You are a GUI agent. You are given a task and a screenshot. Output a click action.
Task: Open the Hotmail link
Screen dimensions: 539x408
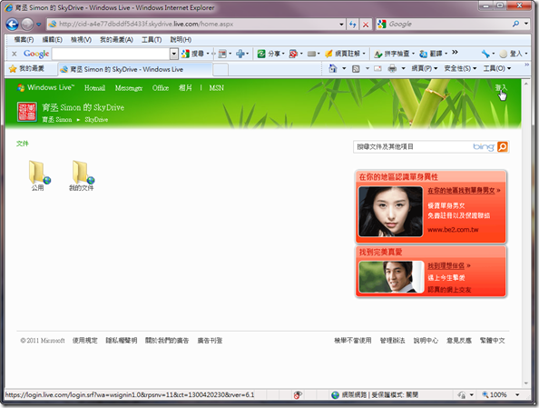tap(95, 88)
